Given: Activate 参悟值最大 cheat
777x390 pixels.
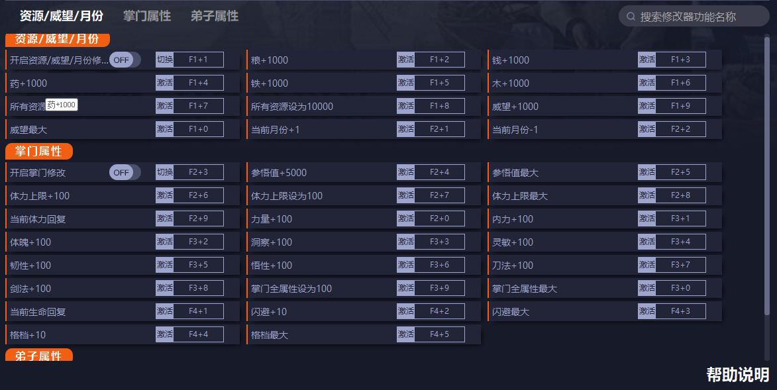Looking at the screenshot, I should [647, 172].
